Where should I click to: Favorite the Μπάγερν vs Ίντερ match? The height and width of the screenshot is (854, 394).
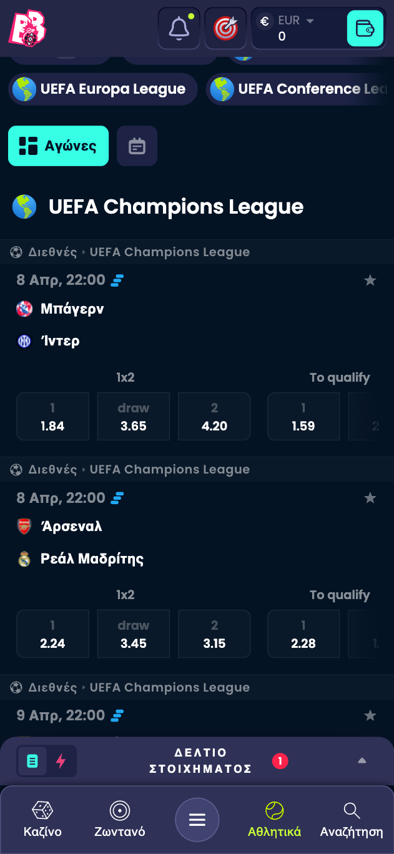370,281
